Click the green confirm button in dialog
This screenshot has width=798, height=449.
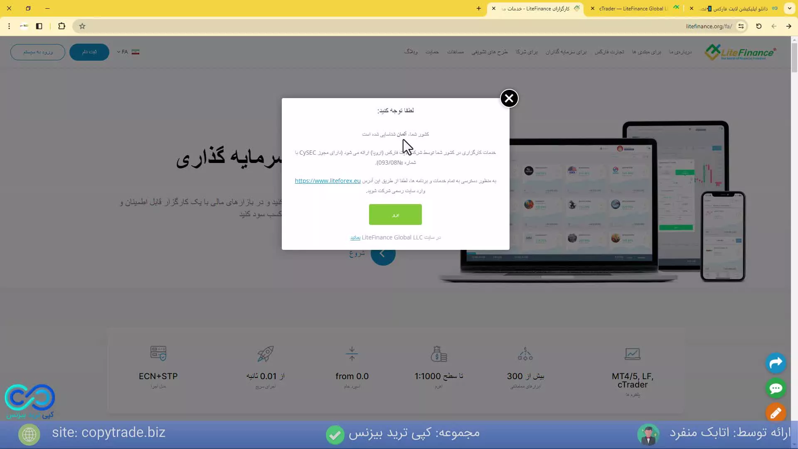(395, 215)
